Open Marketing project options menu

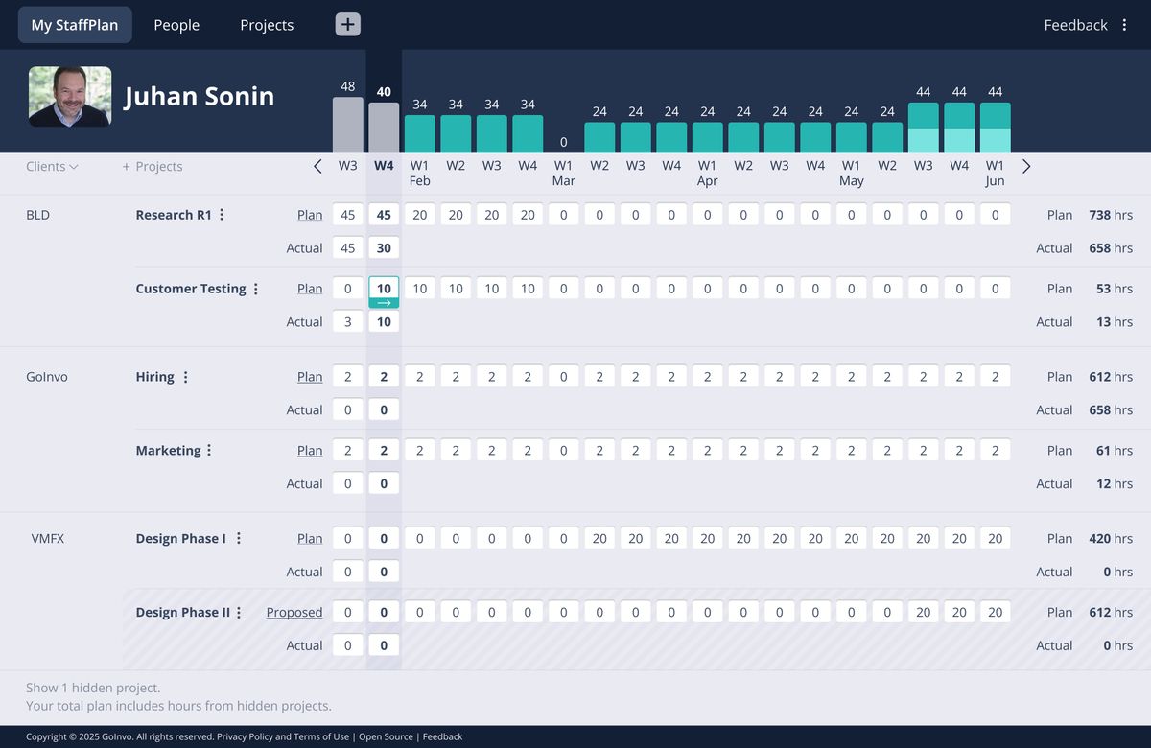coord(209,450)
